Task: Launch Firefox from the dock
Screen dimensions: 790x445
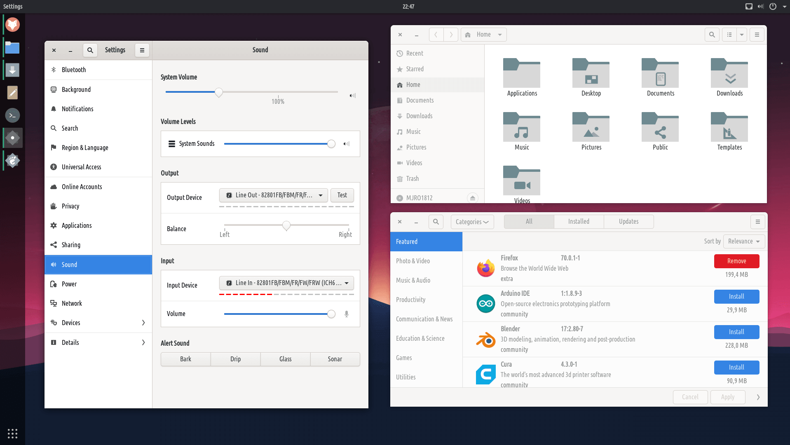Action: tap(12, 25)
